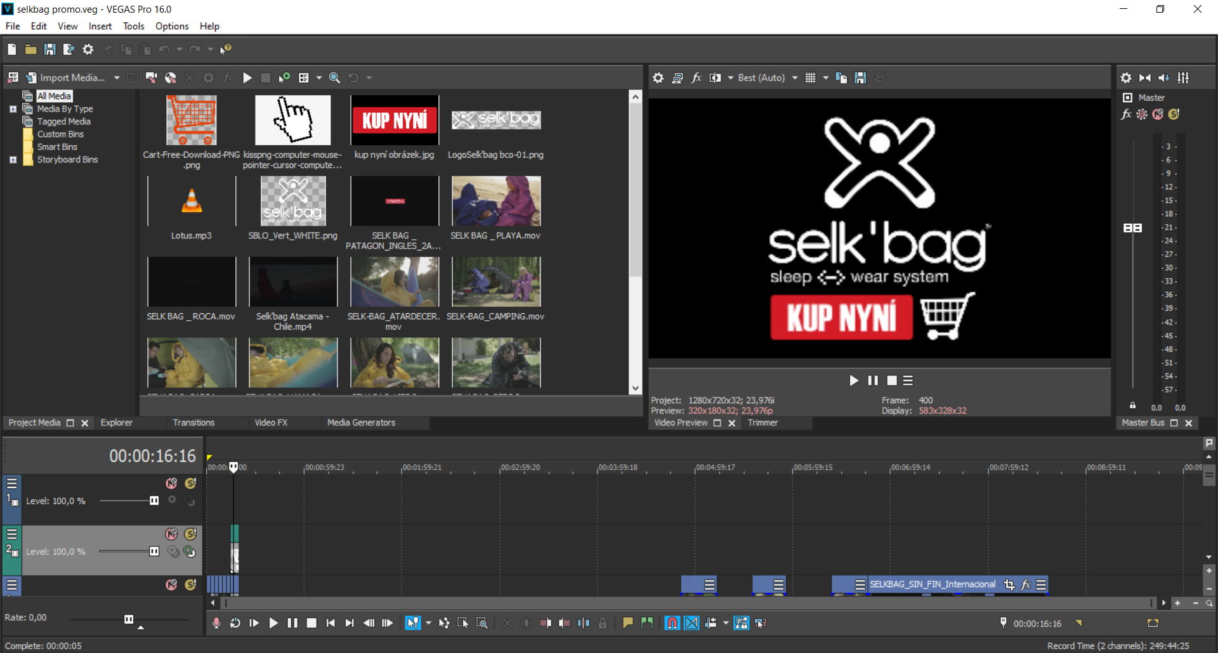The height and width of the screenshot is (653, 1218).
Task: Open Event Pan/Crop on SELKBAG_SIN_FIN clip
Action: coord(1009,585)
